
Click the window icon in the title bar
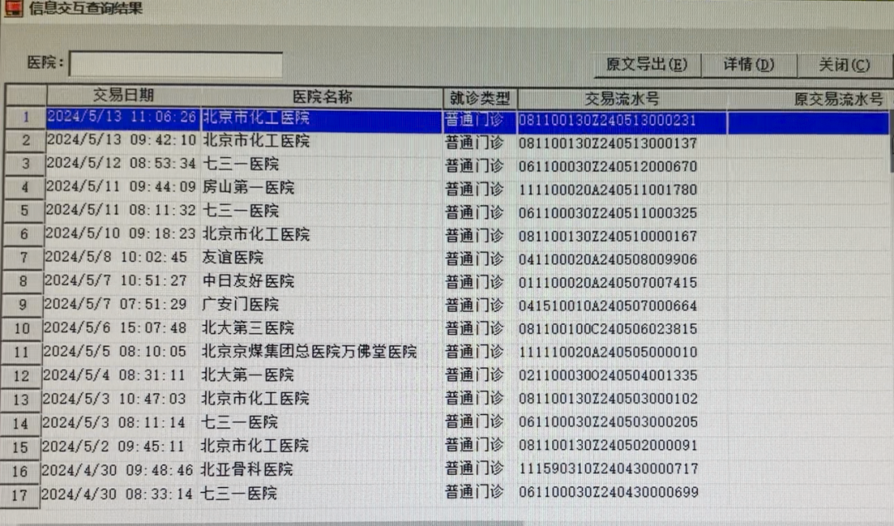14,8
